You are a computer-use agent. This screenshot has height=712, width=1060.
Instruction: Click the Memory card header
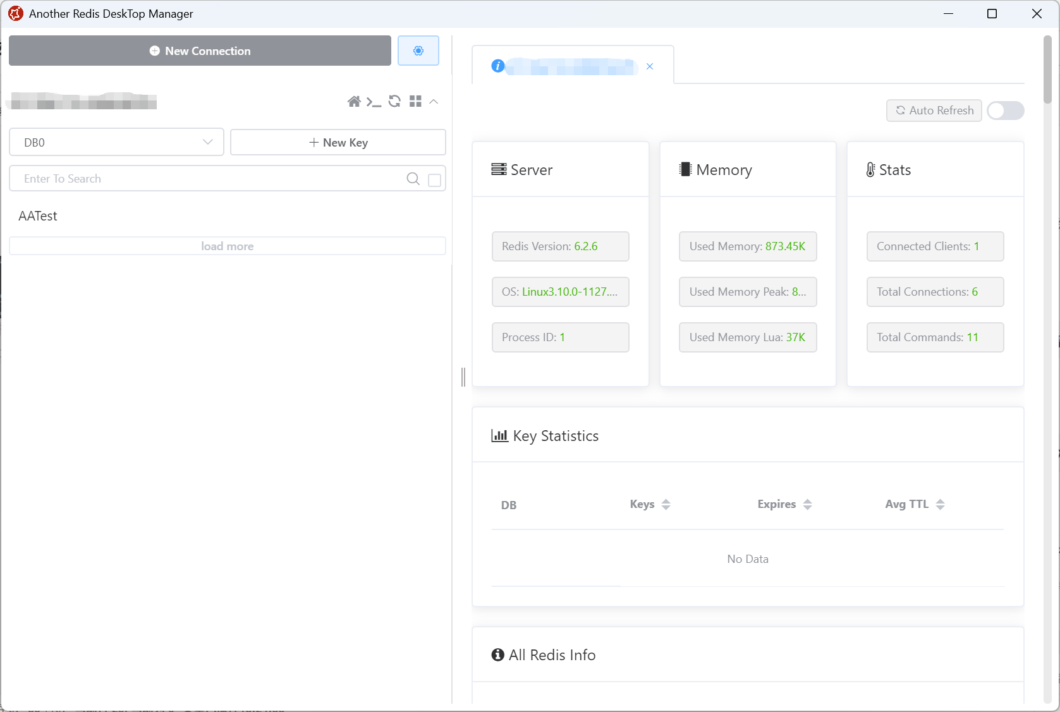pos(748,169)
